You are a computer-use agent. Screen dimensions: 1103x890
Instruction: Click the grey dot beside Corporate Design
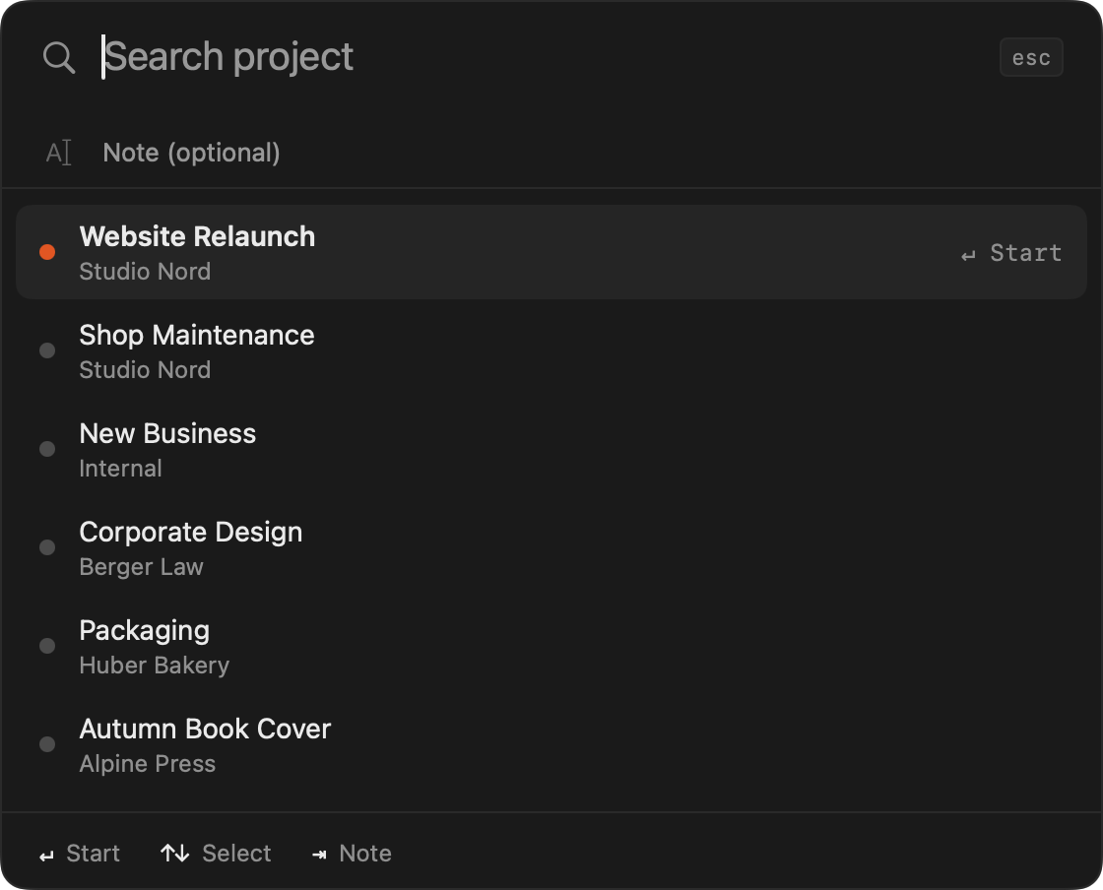pyautogui.click(x=47, y=547)
